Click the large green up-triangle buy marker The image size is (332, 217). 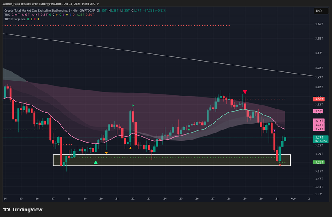96,162
